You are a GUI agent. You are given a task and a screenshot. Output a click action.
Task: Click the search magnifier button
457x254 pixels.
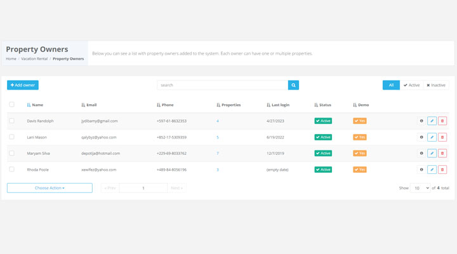click(293, 85)
